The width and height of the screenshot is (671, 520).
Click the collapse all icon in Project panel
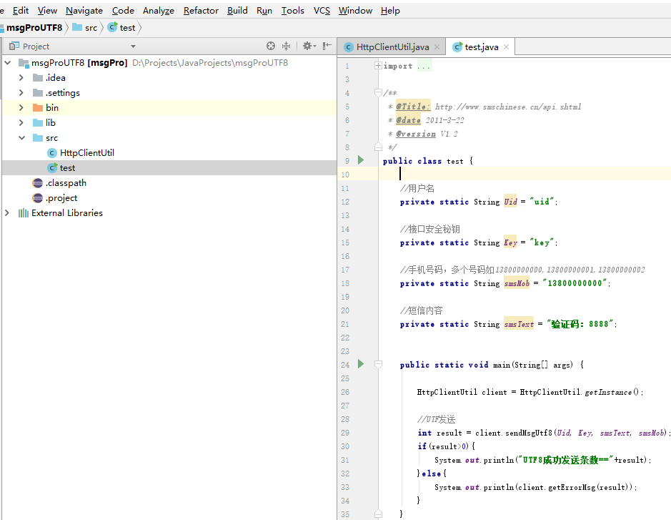coord(286,46)
